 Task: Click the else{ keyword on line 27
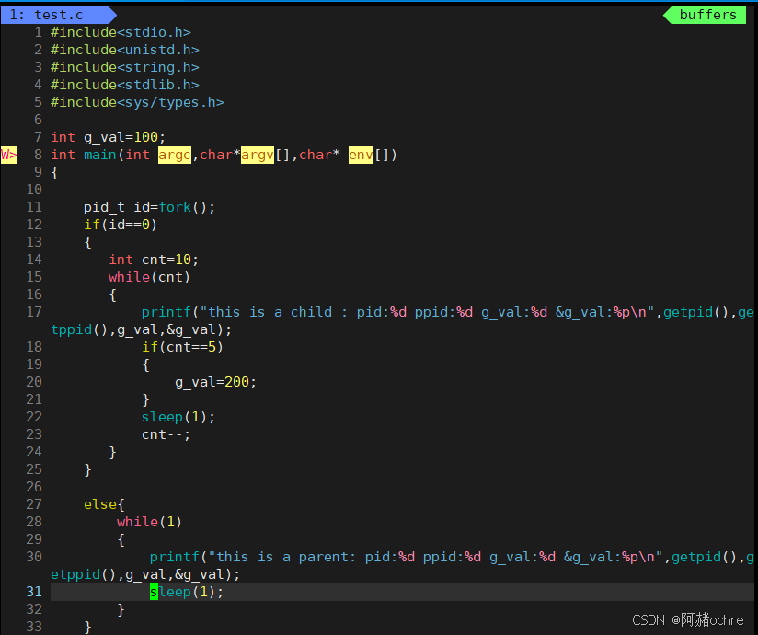click(100, 504)
